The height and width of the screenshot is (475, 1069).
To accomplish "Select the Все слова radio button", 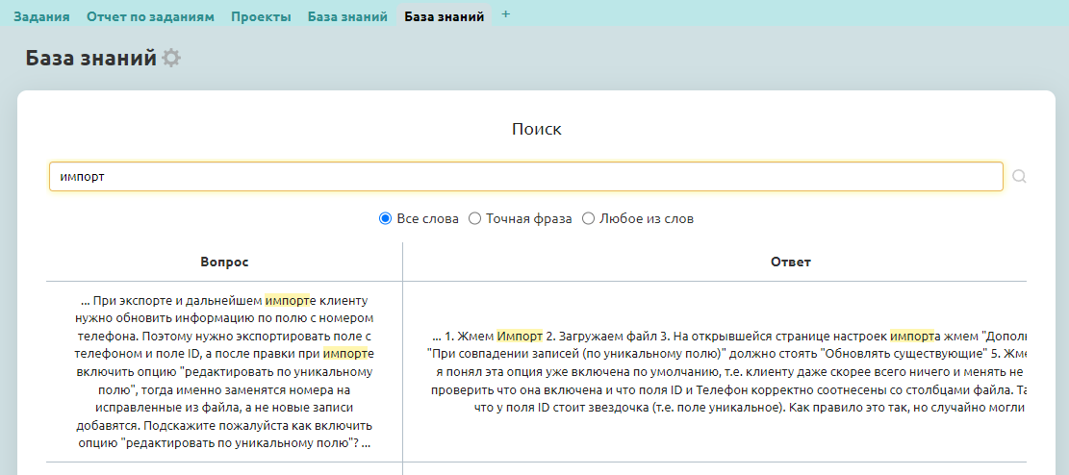I will click(x=386, y=218).
